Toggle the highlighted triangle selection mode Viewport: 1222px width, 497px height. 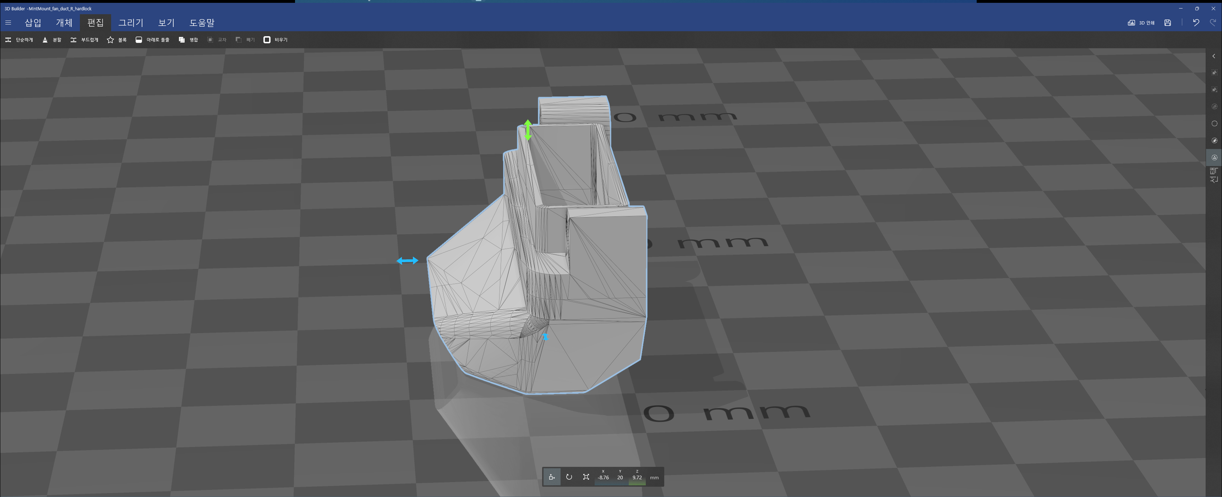click(x=1214, y=157)
